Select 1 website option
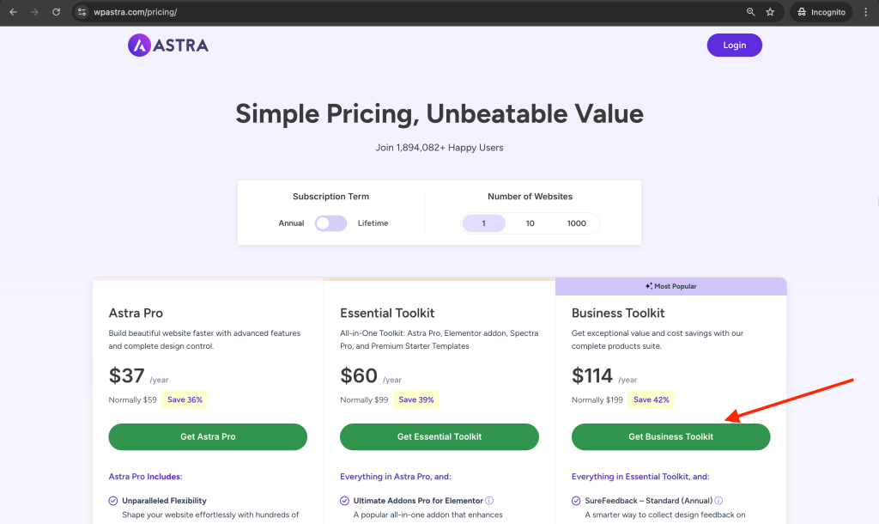This screenshot has width=879, height=524. point(484,223)
